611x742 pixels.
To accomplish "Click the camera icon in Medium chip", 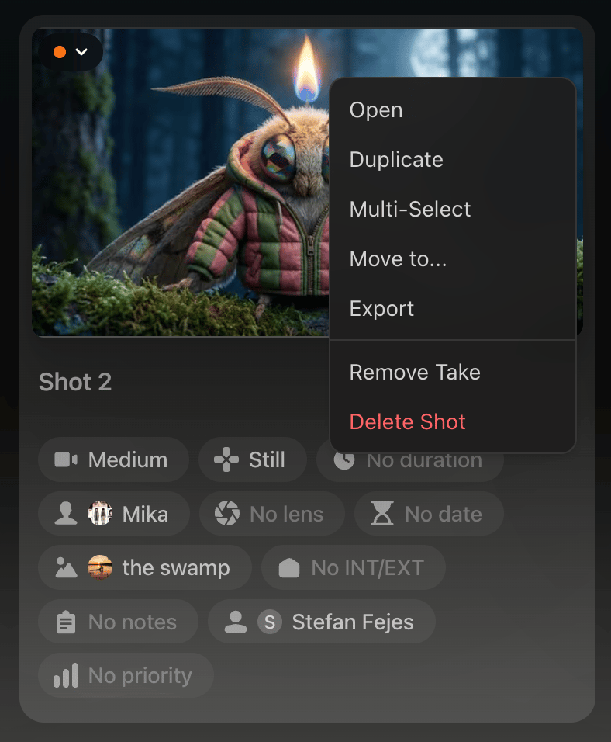I will coord(66,459).
